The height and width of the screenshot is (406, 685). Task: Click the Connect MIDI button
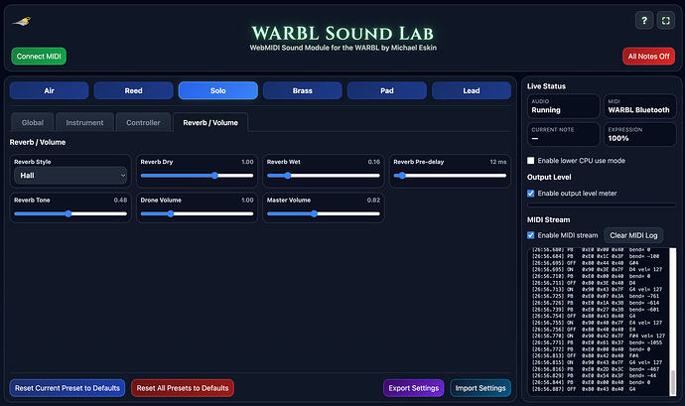pyautogui.click(x=39, y=57)
